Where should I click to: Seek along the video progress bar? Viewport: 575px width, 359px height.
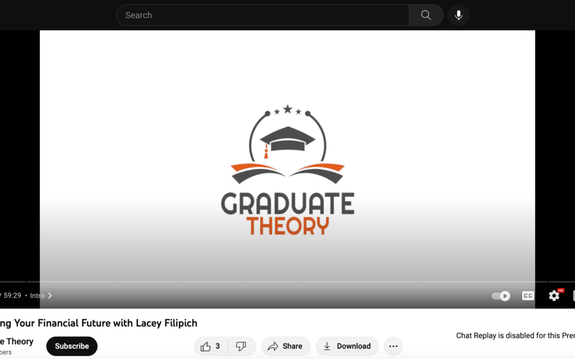point(287,282)
